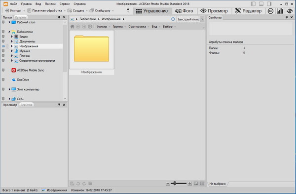Click the Быстрый поиск search field

click(x=188, y=19)
